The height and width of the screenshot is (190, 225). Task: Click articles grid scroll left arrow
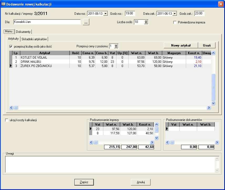coord(11,108)
